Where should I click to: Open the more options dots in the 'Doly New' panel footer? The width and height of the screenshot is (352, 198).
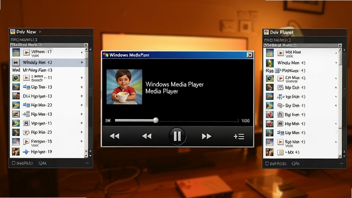87,163
